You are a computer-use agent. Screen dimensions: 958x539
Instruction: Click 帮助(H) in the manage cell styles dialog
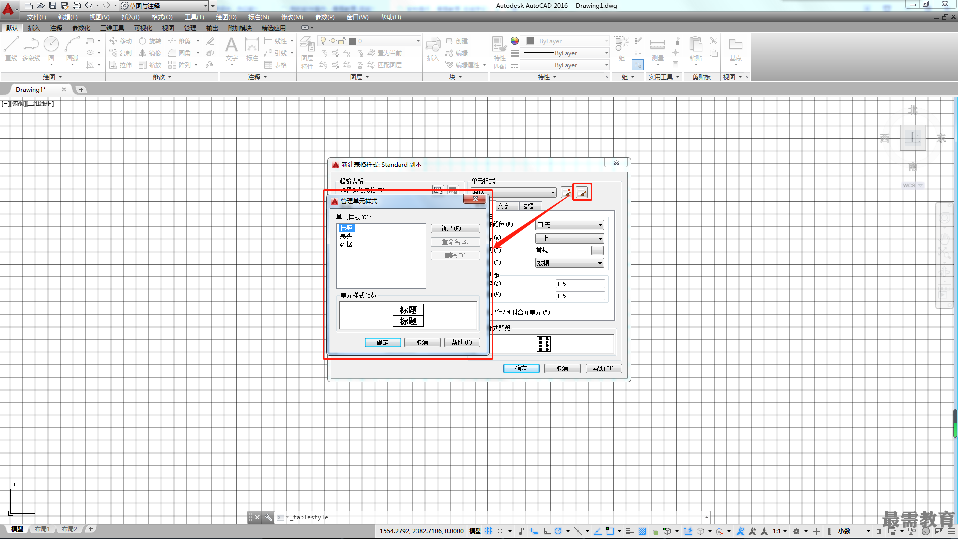pyautogui.click(x=462, y=343)
